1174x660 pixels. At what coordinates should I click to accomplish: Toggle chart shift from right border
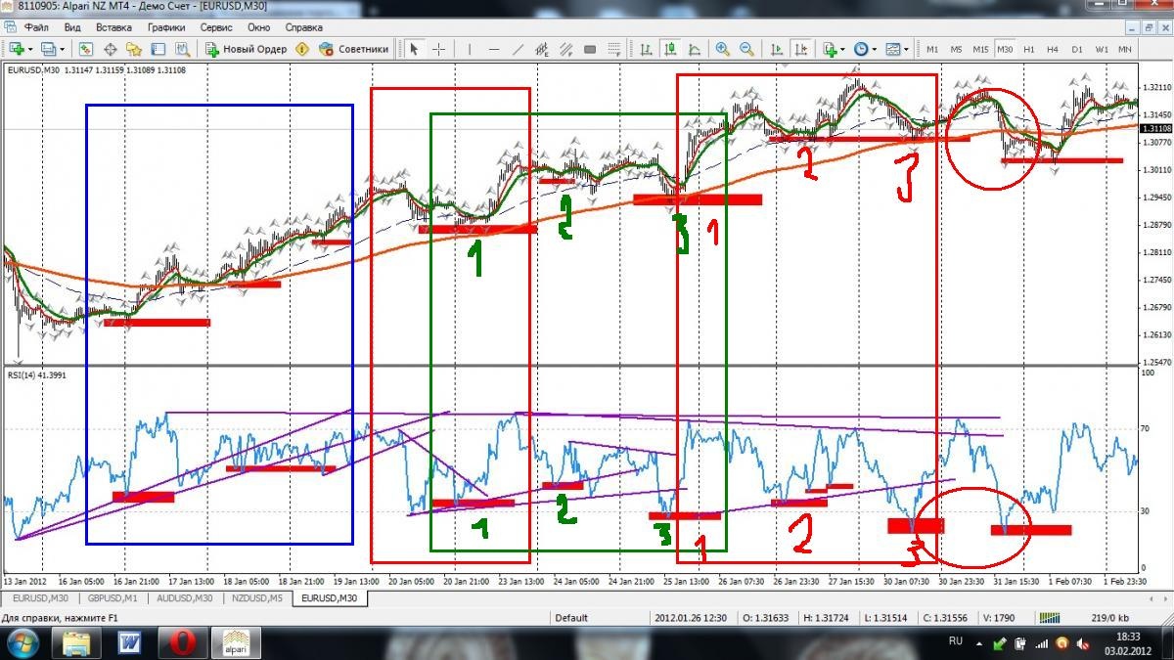pos(801,49)
